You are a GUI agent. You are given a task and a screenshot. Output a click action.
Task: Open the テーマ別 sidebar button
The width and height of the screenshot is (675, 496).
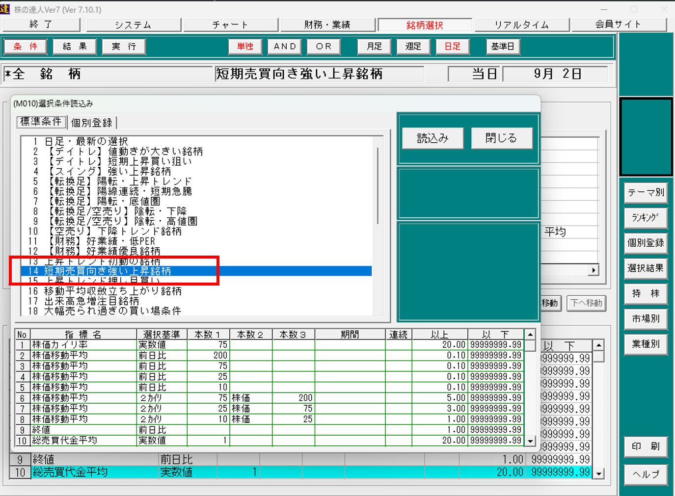pos(646,192)
